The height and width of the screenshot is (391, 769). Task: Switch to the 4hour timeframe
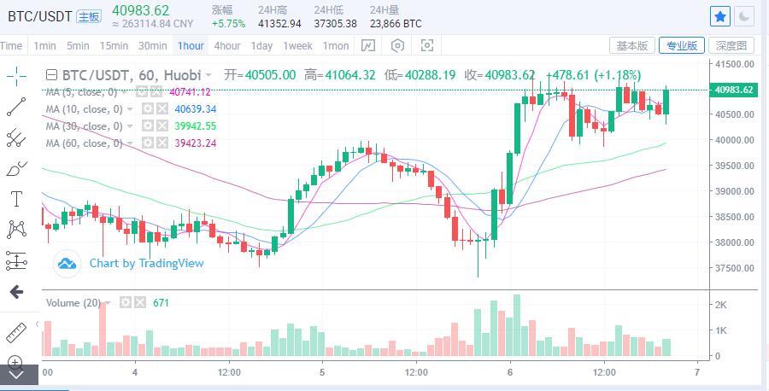pos(227,45)
